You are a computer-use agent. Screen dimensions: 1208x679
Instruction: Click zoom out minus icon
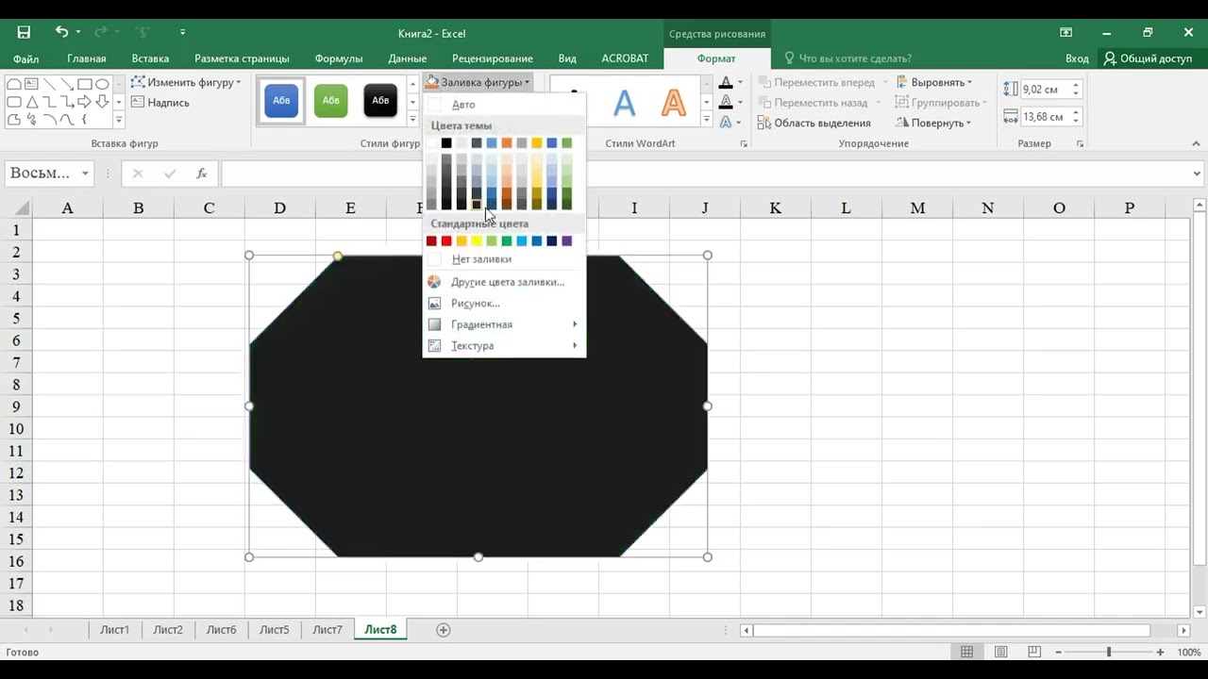1058,653
